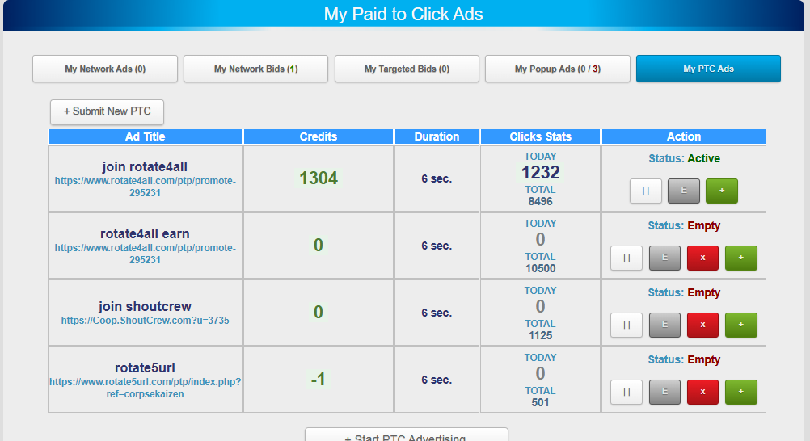Add credits to join shoutcrew ad
The height and width of the screenshot is (441, 810).
pos(740,325)
